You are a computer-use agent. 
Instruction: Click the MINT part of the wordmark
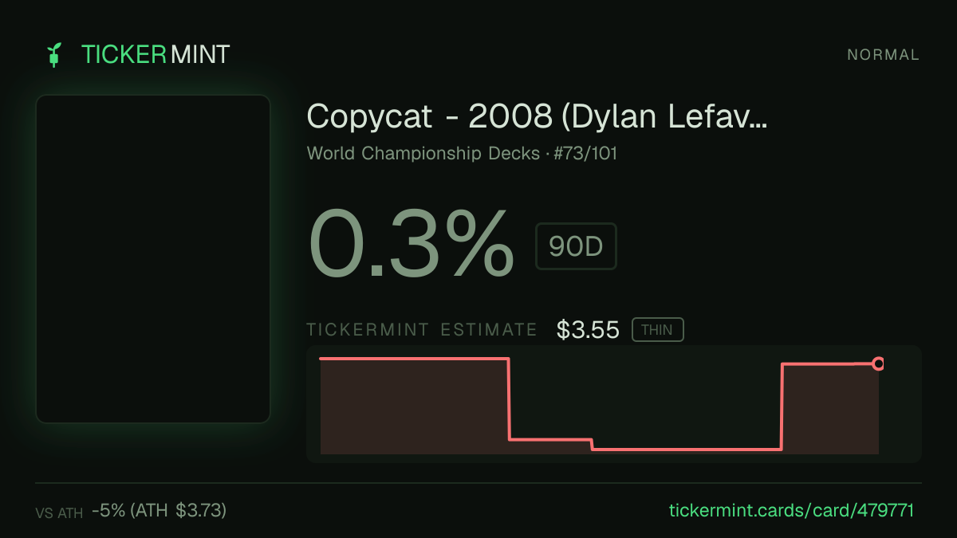coord(200,55)
